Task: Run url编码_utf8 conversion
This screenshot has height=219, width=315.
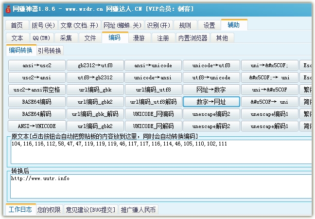Action: [153, 90]
